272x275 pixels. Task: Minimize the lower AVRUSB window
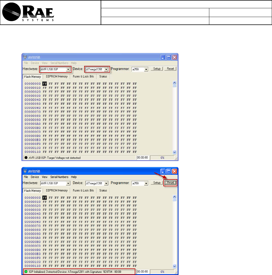point(163,171)
